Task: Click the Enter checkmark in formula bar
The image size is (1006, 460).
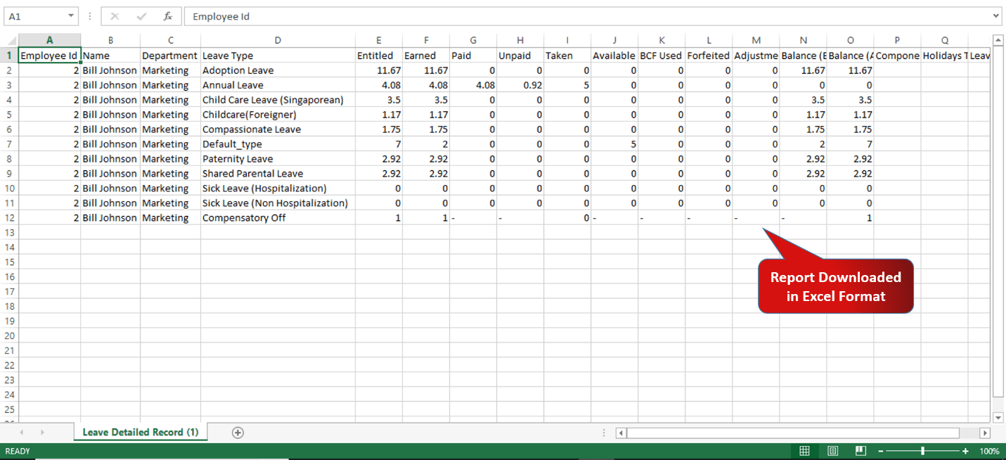Action: click(141, 16)
